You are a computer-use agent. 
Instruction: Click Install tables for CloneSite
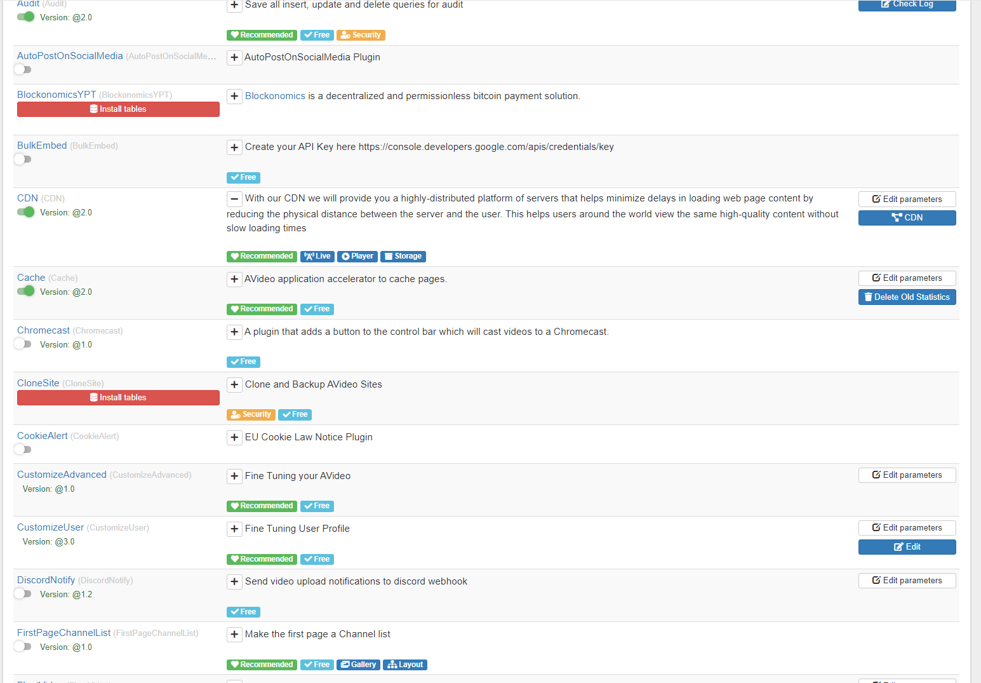click(118, 397)
